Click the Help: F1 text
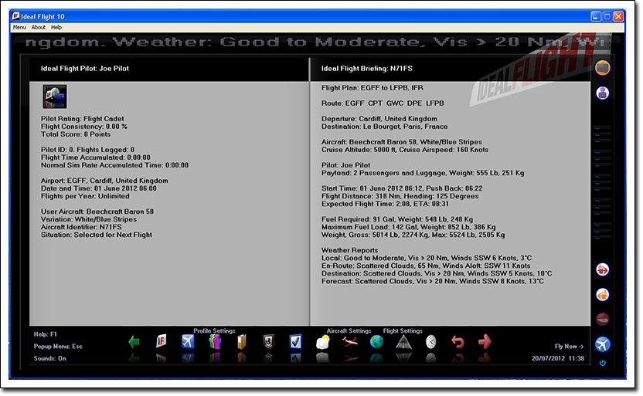 (46, 334)
